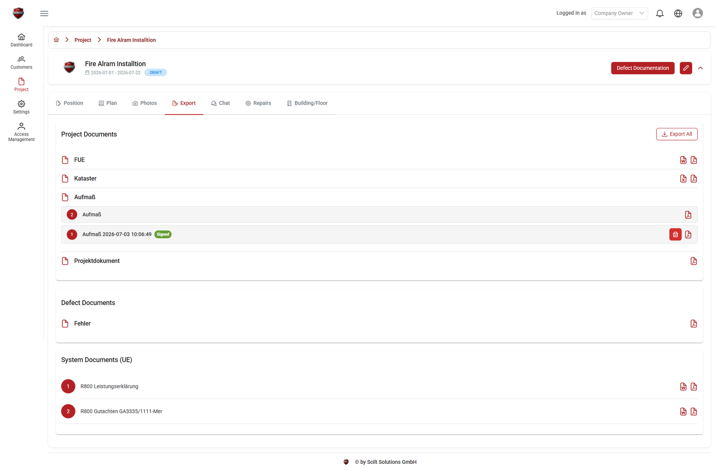Download R800 Gutachten as PDF

694,412
